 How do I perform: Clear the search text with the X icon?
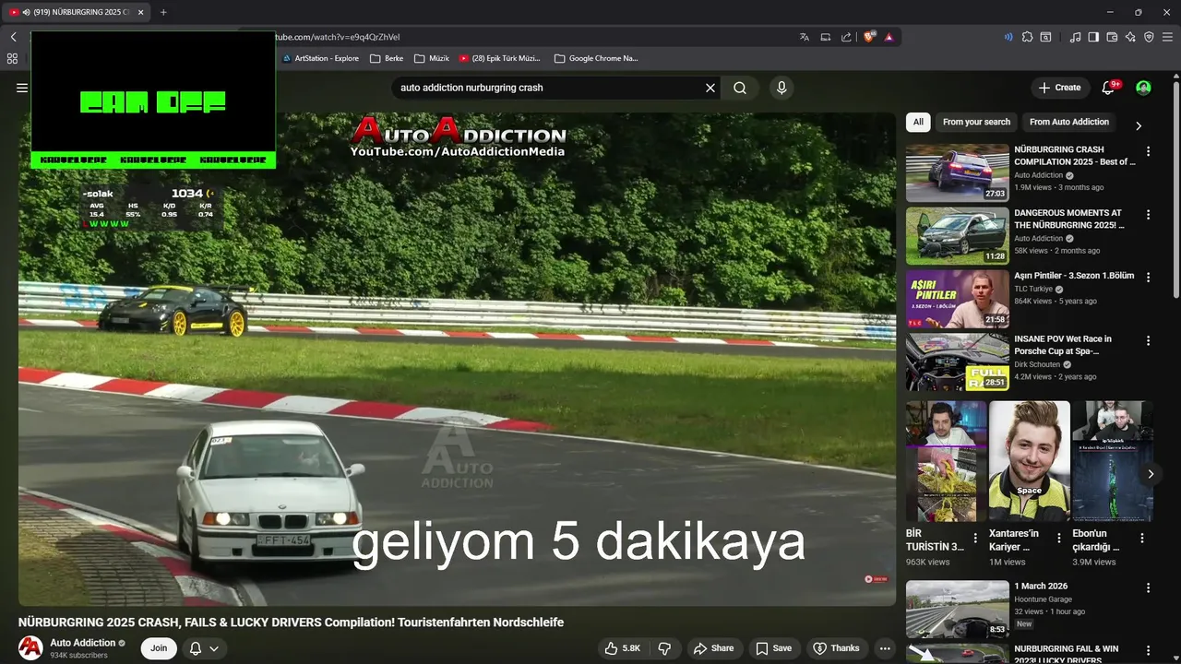[710, 88]
